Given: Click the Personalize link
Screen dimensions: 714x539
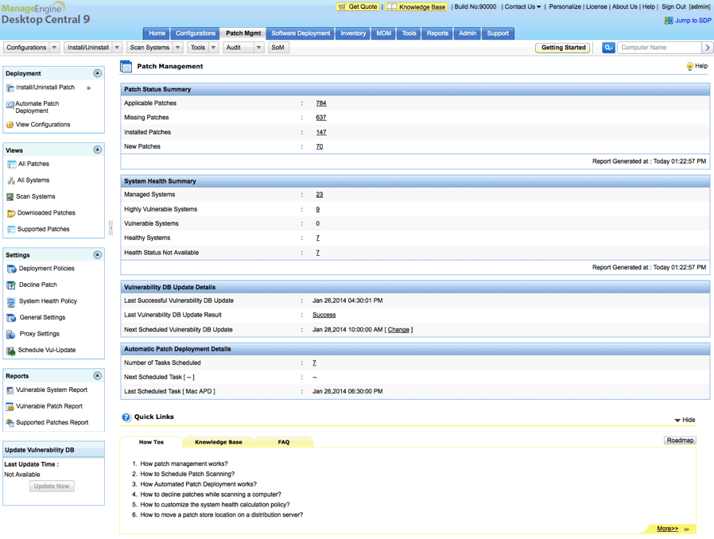Looking at the screenshot, I should pyautogui.click(x=565, y=7).
